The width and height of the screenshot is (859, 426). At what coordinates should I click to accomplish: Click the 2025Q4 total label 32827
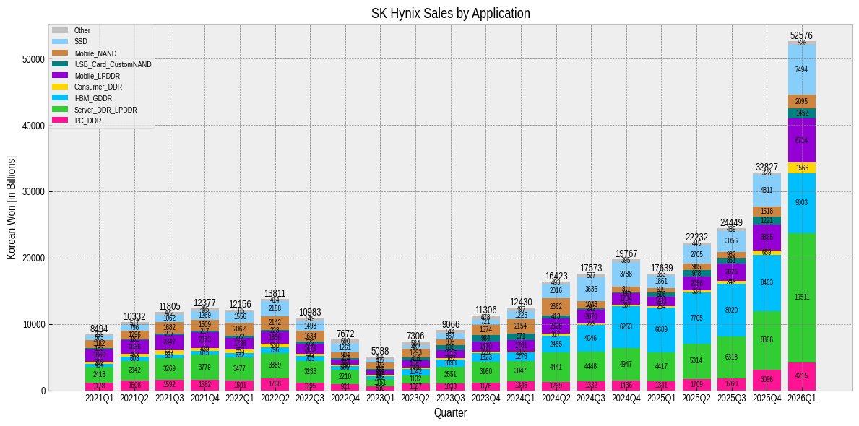(767, 167)
